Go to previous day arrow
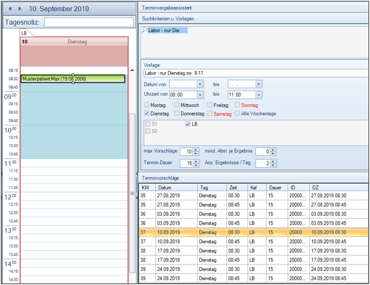370x285 pixels. pyautogui.click(x=10, y=8)
